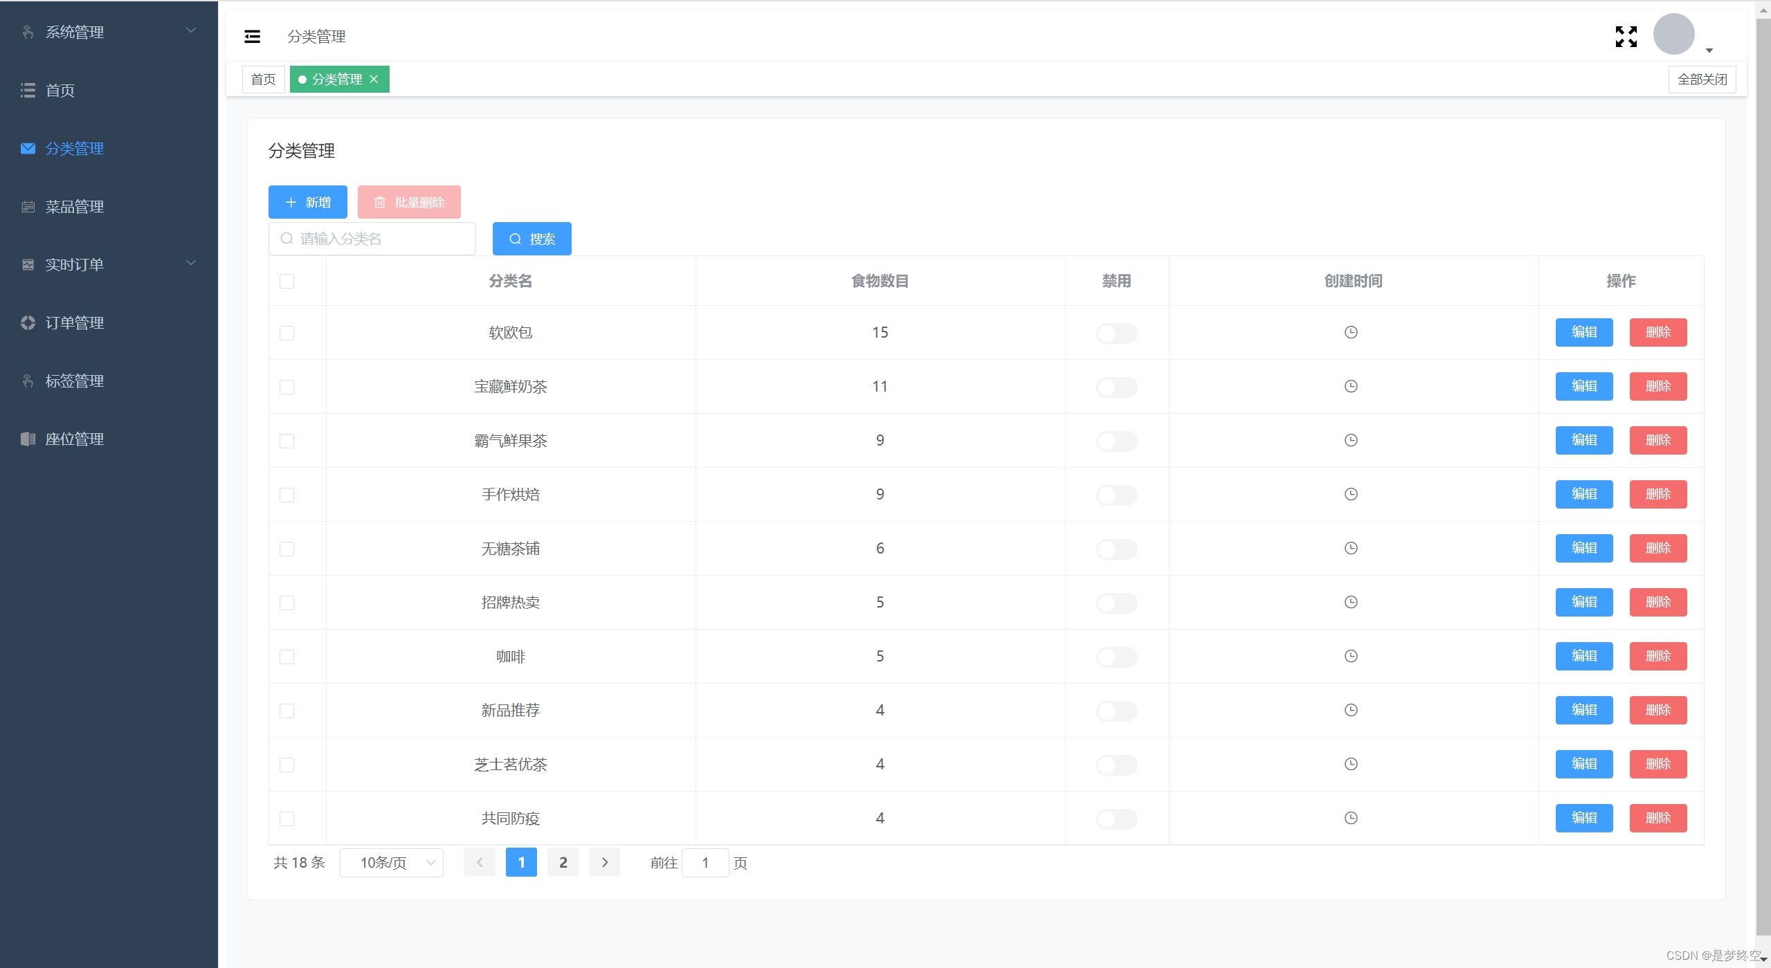
Task: Edit the 软欧包 category
Action: 1583,332
